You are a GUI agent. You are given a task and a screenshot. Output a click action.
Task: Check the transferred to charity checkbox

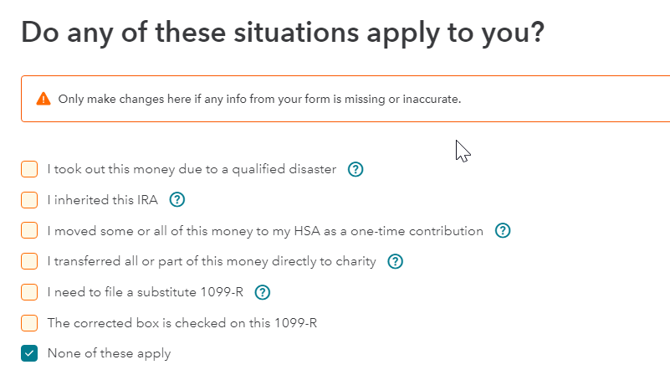click(x=29, y=261)
